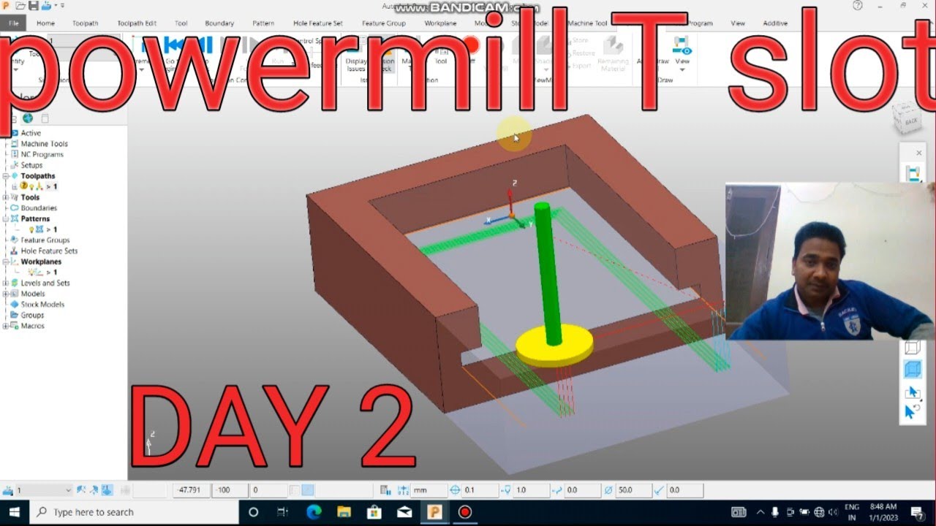Expand the Levels and Sets node
936x526 pixels.
point(6,283)
